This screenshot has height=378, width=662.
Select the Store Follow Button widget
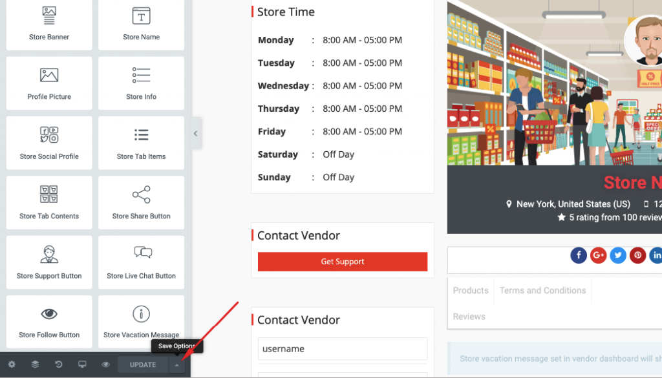click(49, 322)
